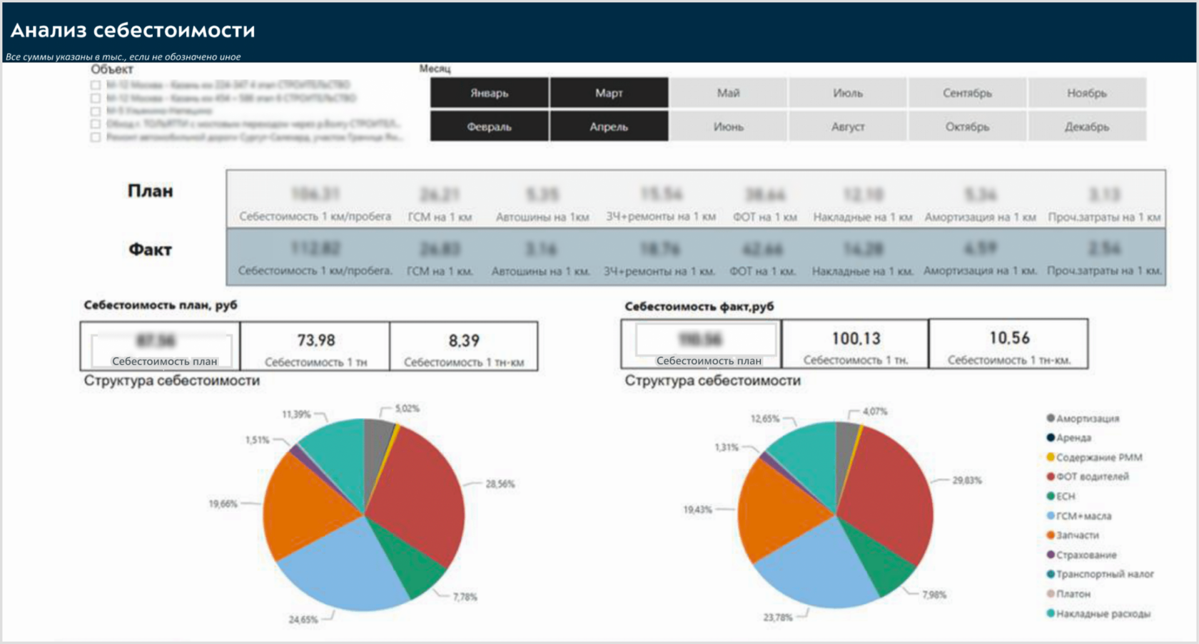
Task: Select Июнь in the month slicer
Action: [728, 126]
